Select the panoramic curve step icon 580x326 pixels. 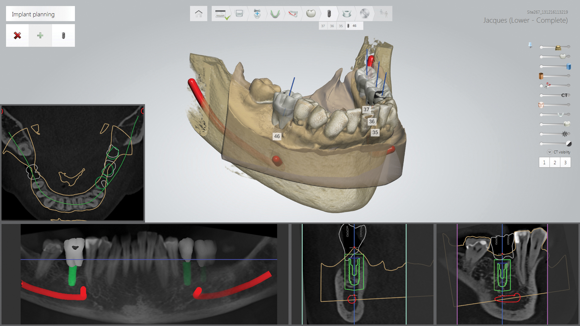(x=275, y=14)
